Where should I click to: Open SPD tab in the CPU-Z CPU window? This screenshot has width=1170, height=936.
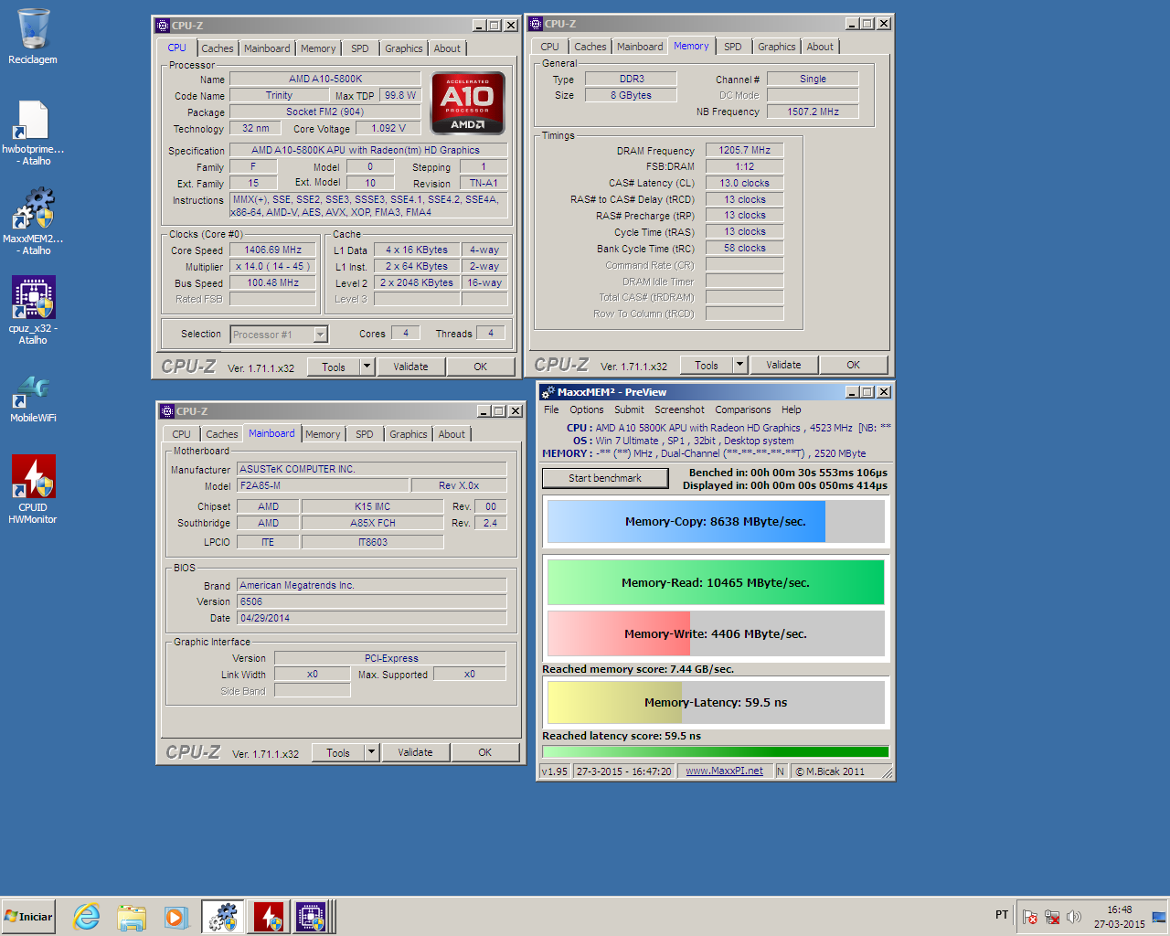(x=360, y=48)
